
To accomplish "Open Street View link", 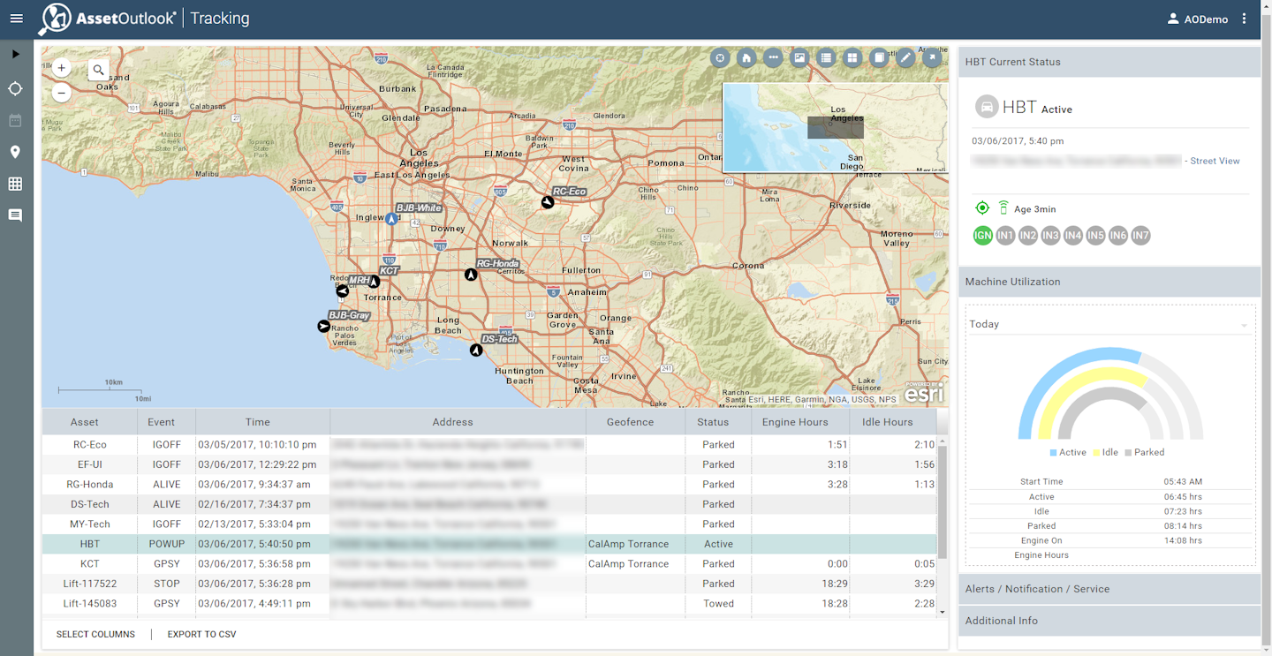I will [1215, 161].
